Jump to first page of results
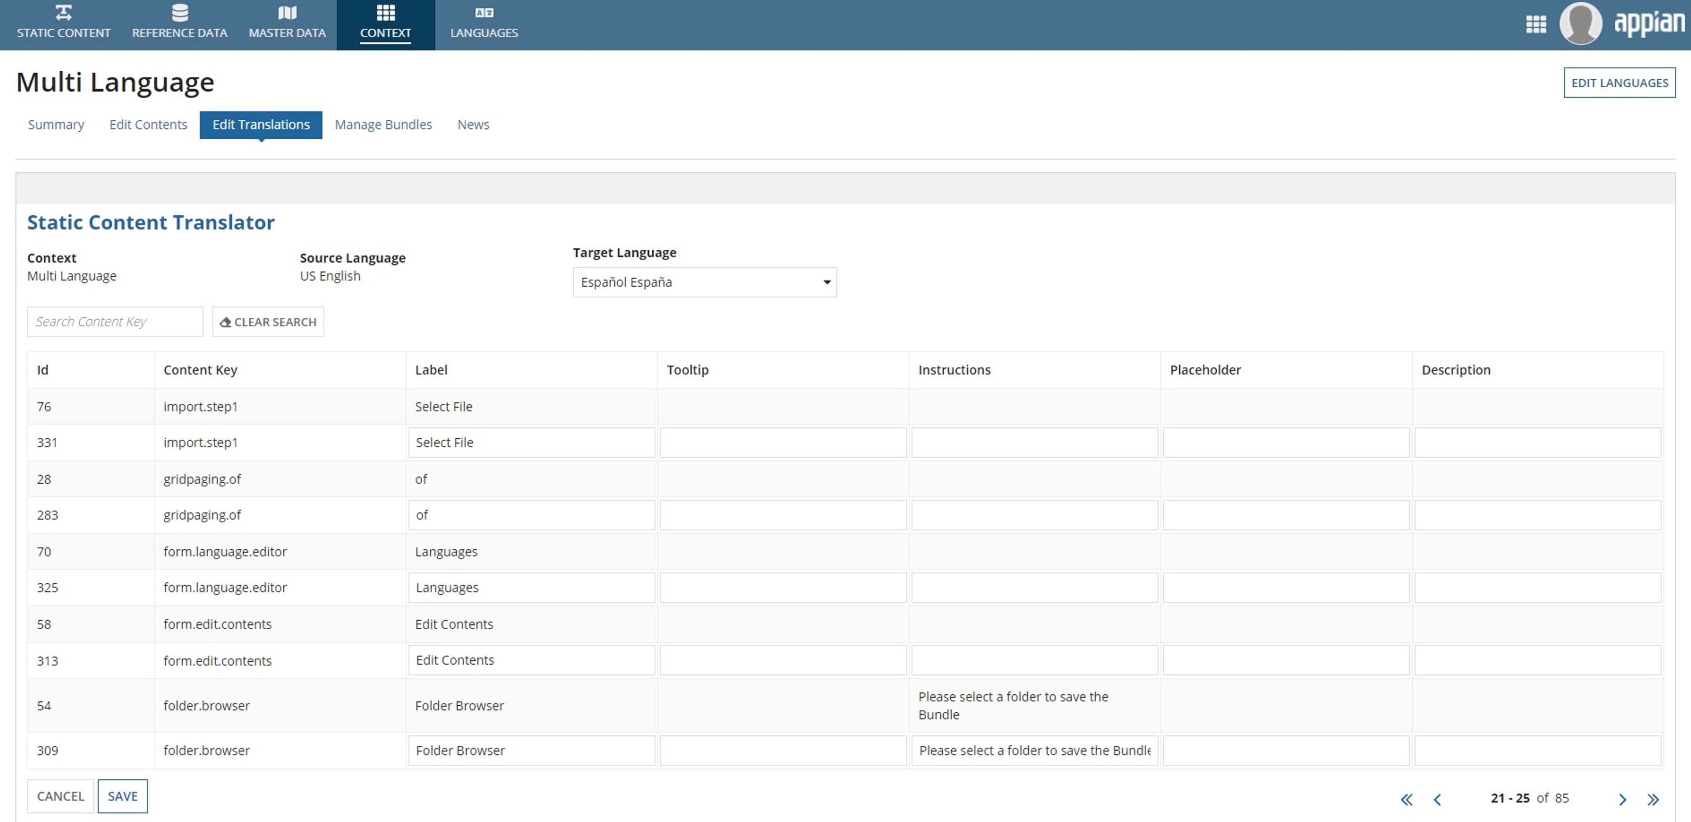 [x=1406, y=799]
